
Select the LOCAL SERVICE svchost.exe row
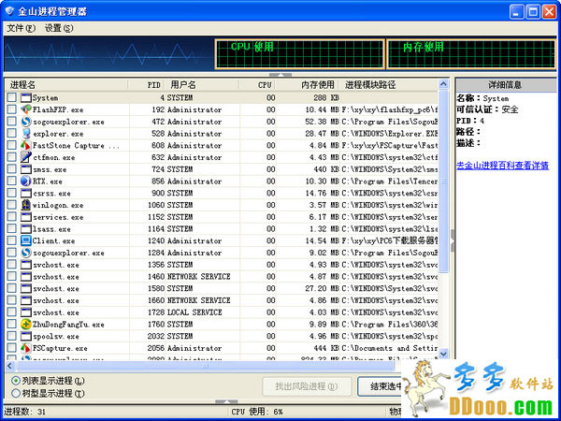point(222,312)
